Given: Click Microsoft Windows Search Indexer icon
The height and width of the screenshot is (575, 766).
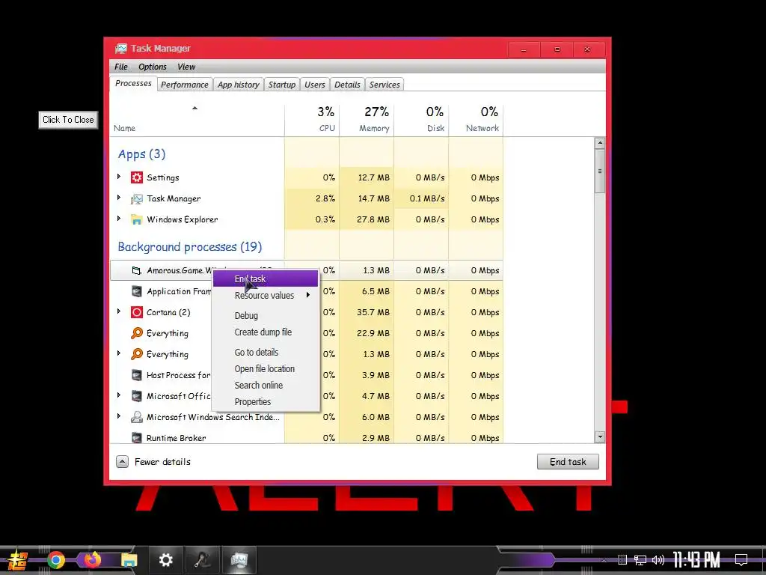Looking at the screenshot, I should tap(137, 417).
